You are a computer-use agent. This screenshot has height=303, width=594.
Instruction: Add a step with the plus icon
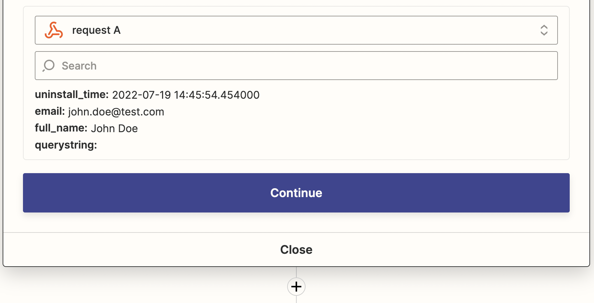pos(296,287)
